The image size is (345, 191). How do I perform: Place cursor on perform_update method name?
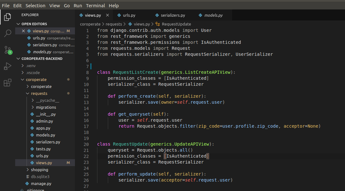(x=137, y=174)
